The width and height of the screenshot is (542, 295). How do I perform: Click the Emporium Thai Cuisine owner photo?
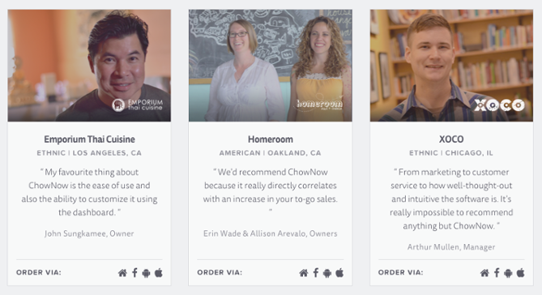point(89,66)
